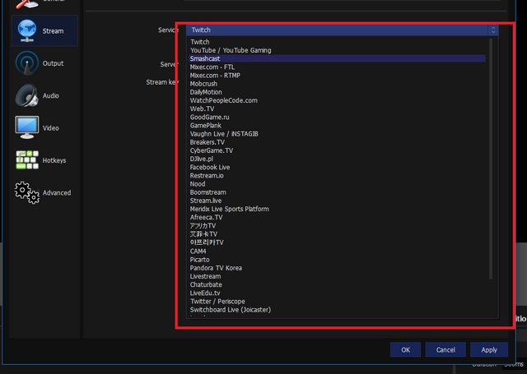Image resolution: width=527 pixels, height=374 pixels.
Task: Choose Mixer.com - FTL service
Action: click(x=337, y=67)
